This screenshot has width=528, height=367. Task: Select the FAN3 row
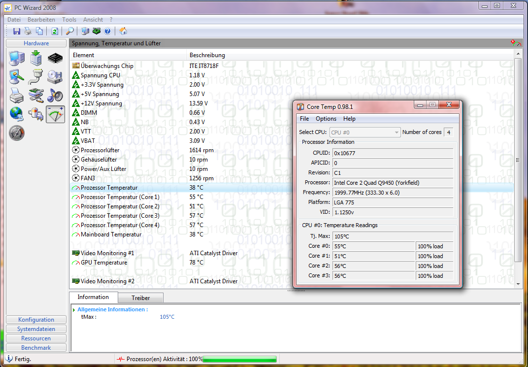[x=292, y=178]
